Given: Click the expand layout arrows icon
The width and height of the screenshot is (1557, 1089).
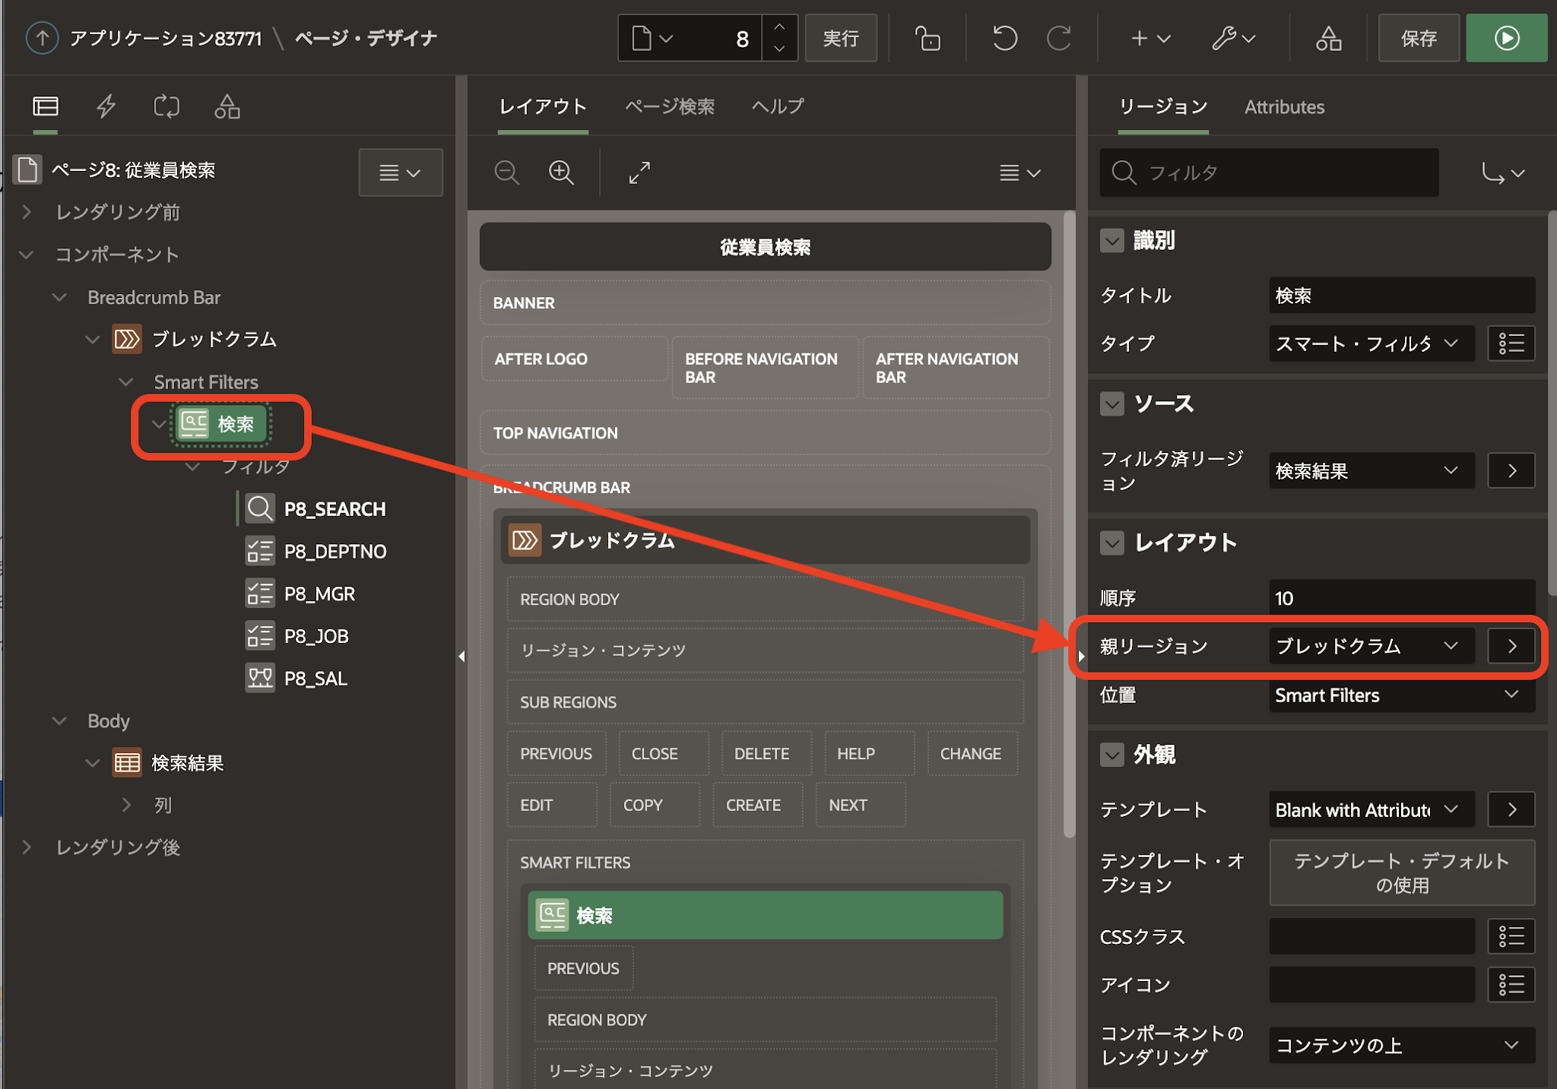Looking at the screenshot, I should click(639, 173).
